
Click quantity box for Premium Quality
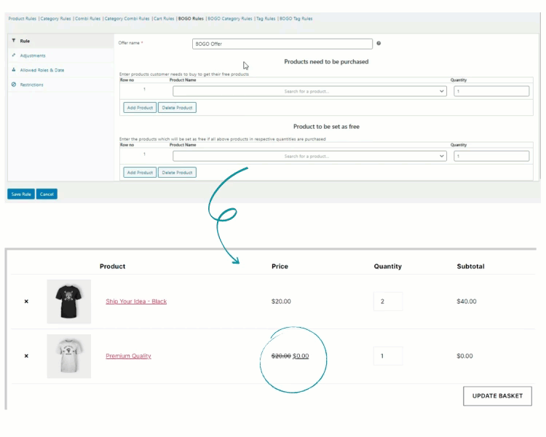(388, 356)
